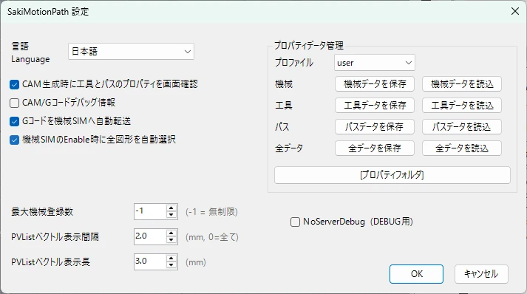The width and height of the screenshot is (527, 294).
Task: Load tool data with 工具データを読込
Action: (462, 106)
